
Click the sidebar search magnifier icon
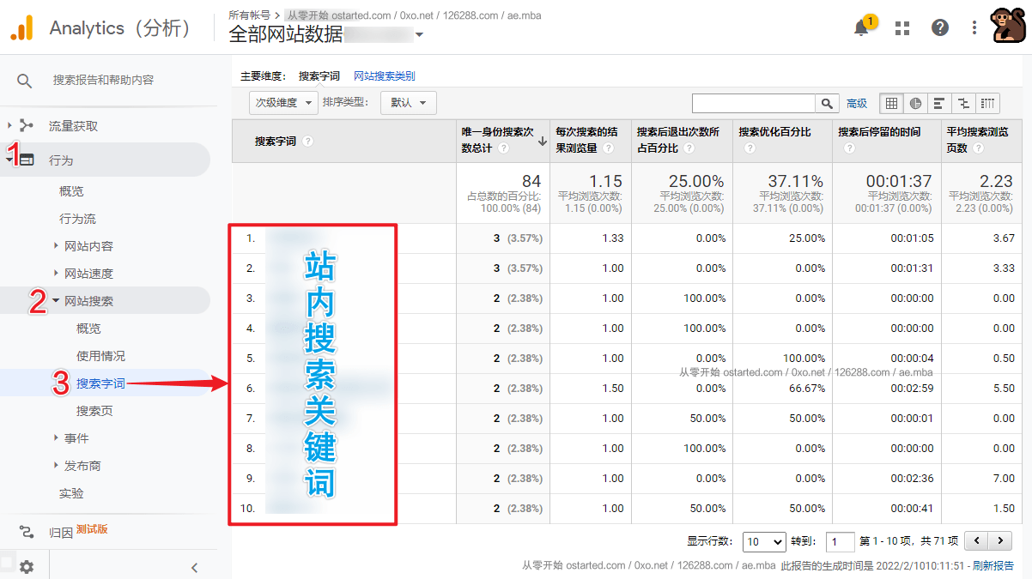tap(25, 81)
